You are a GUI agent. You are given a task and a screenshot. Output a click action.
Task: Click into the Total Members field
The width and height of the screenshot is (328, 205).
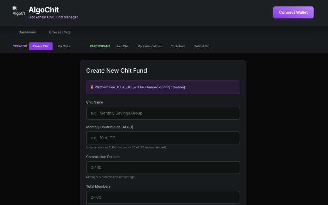point(163,197)
